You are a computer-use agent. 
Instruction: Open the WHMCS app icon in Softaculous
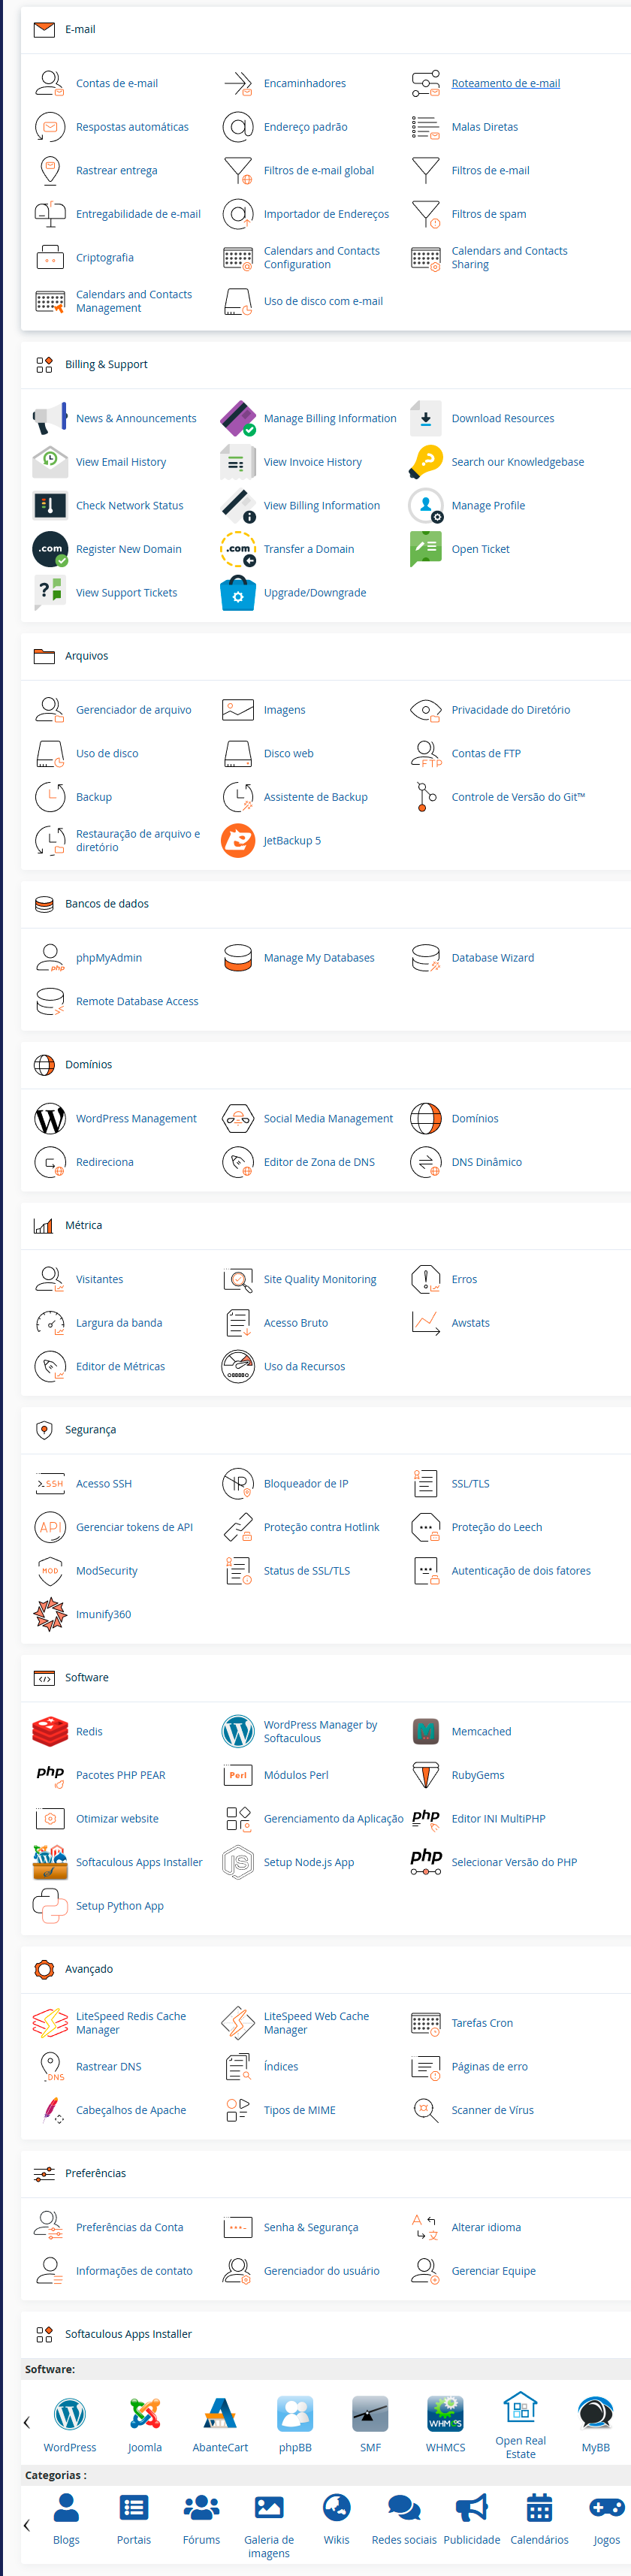[445, 2412]
